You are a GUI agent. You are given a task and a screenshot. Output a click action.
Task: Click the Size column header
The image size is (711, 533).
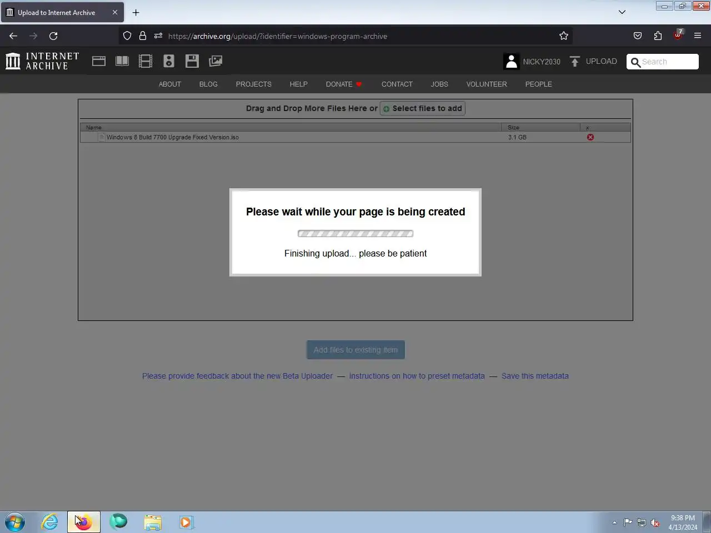pyautogui.click(x=540, y=127)
